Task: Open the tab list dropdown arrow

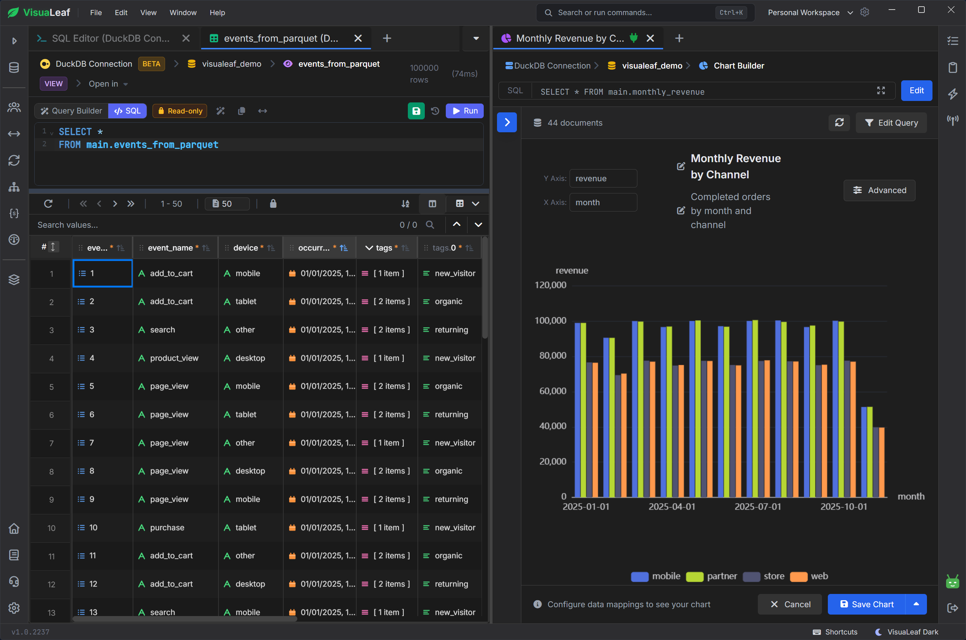Action: [x=476, y=38]
